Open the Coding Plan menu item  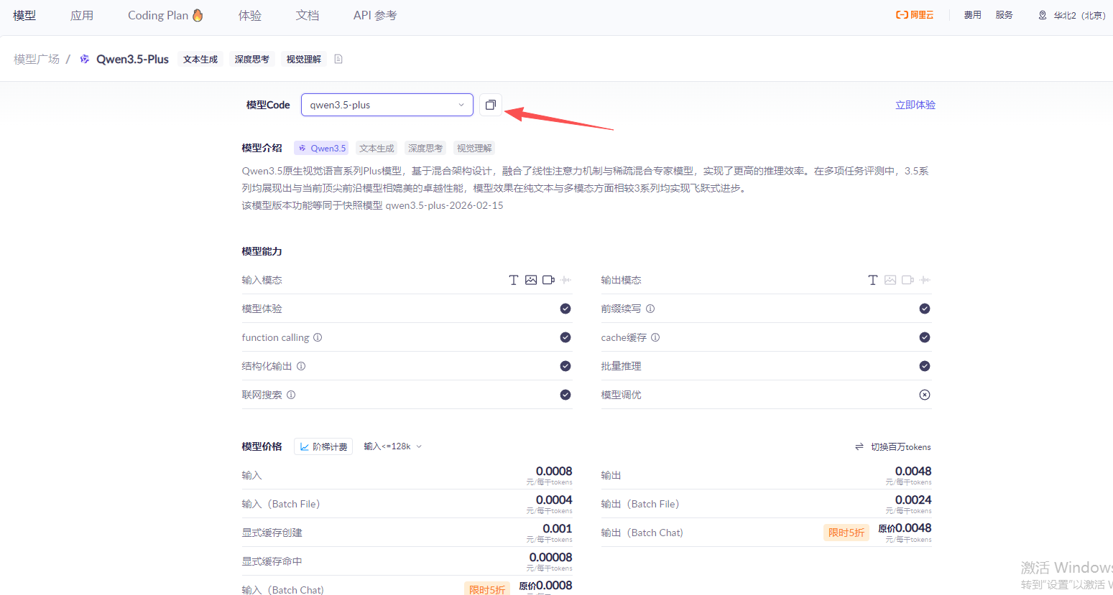pyautogui.click(x=166, y=15)
